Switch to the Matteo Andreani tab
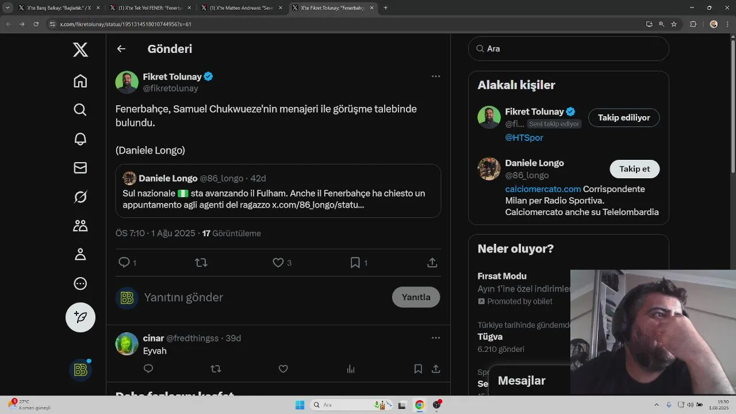The width and height of the screenshot is (736, 414). [x=242, y=8]
